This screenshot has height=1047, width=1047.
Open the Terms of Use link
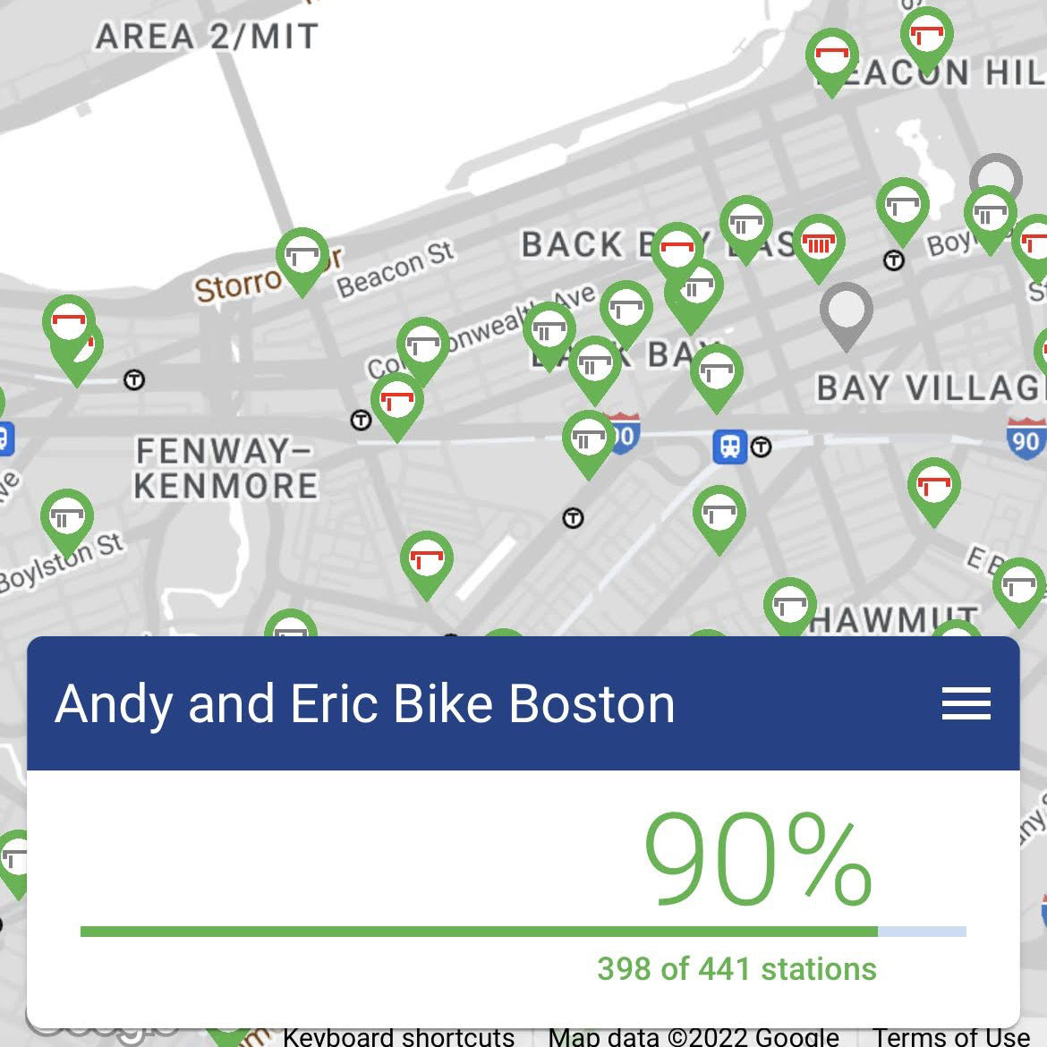950,1037
